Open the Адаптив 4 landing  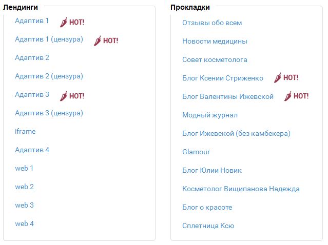point(32,150)
